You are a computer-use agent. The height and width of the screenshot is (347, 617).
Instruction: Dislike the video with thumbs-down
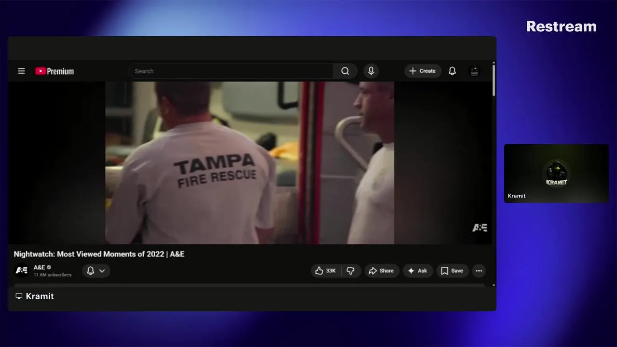[x=351, y=271]
